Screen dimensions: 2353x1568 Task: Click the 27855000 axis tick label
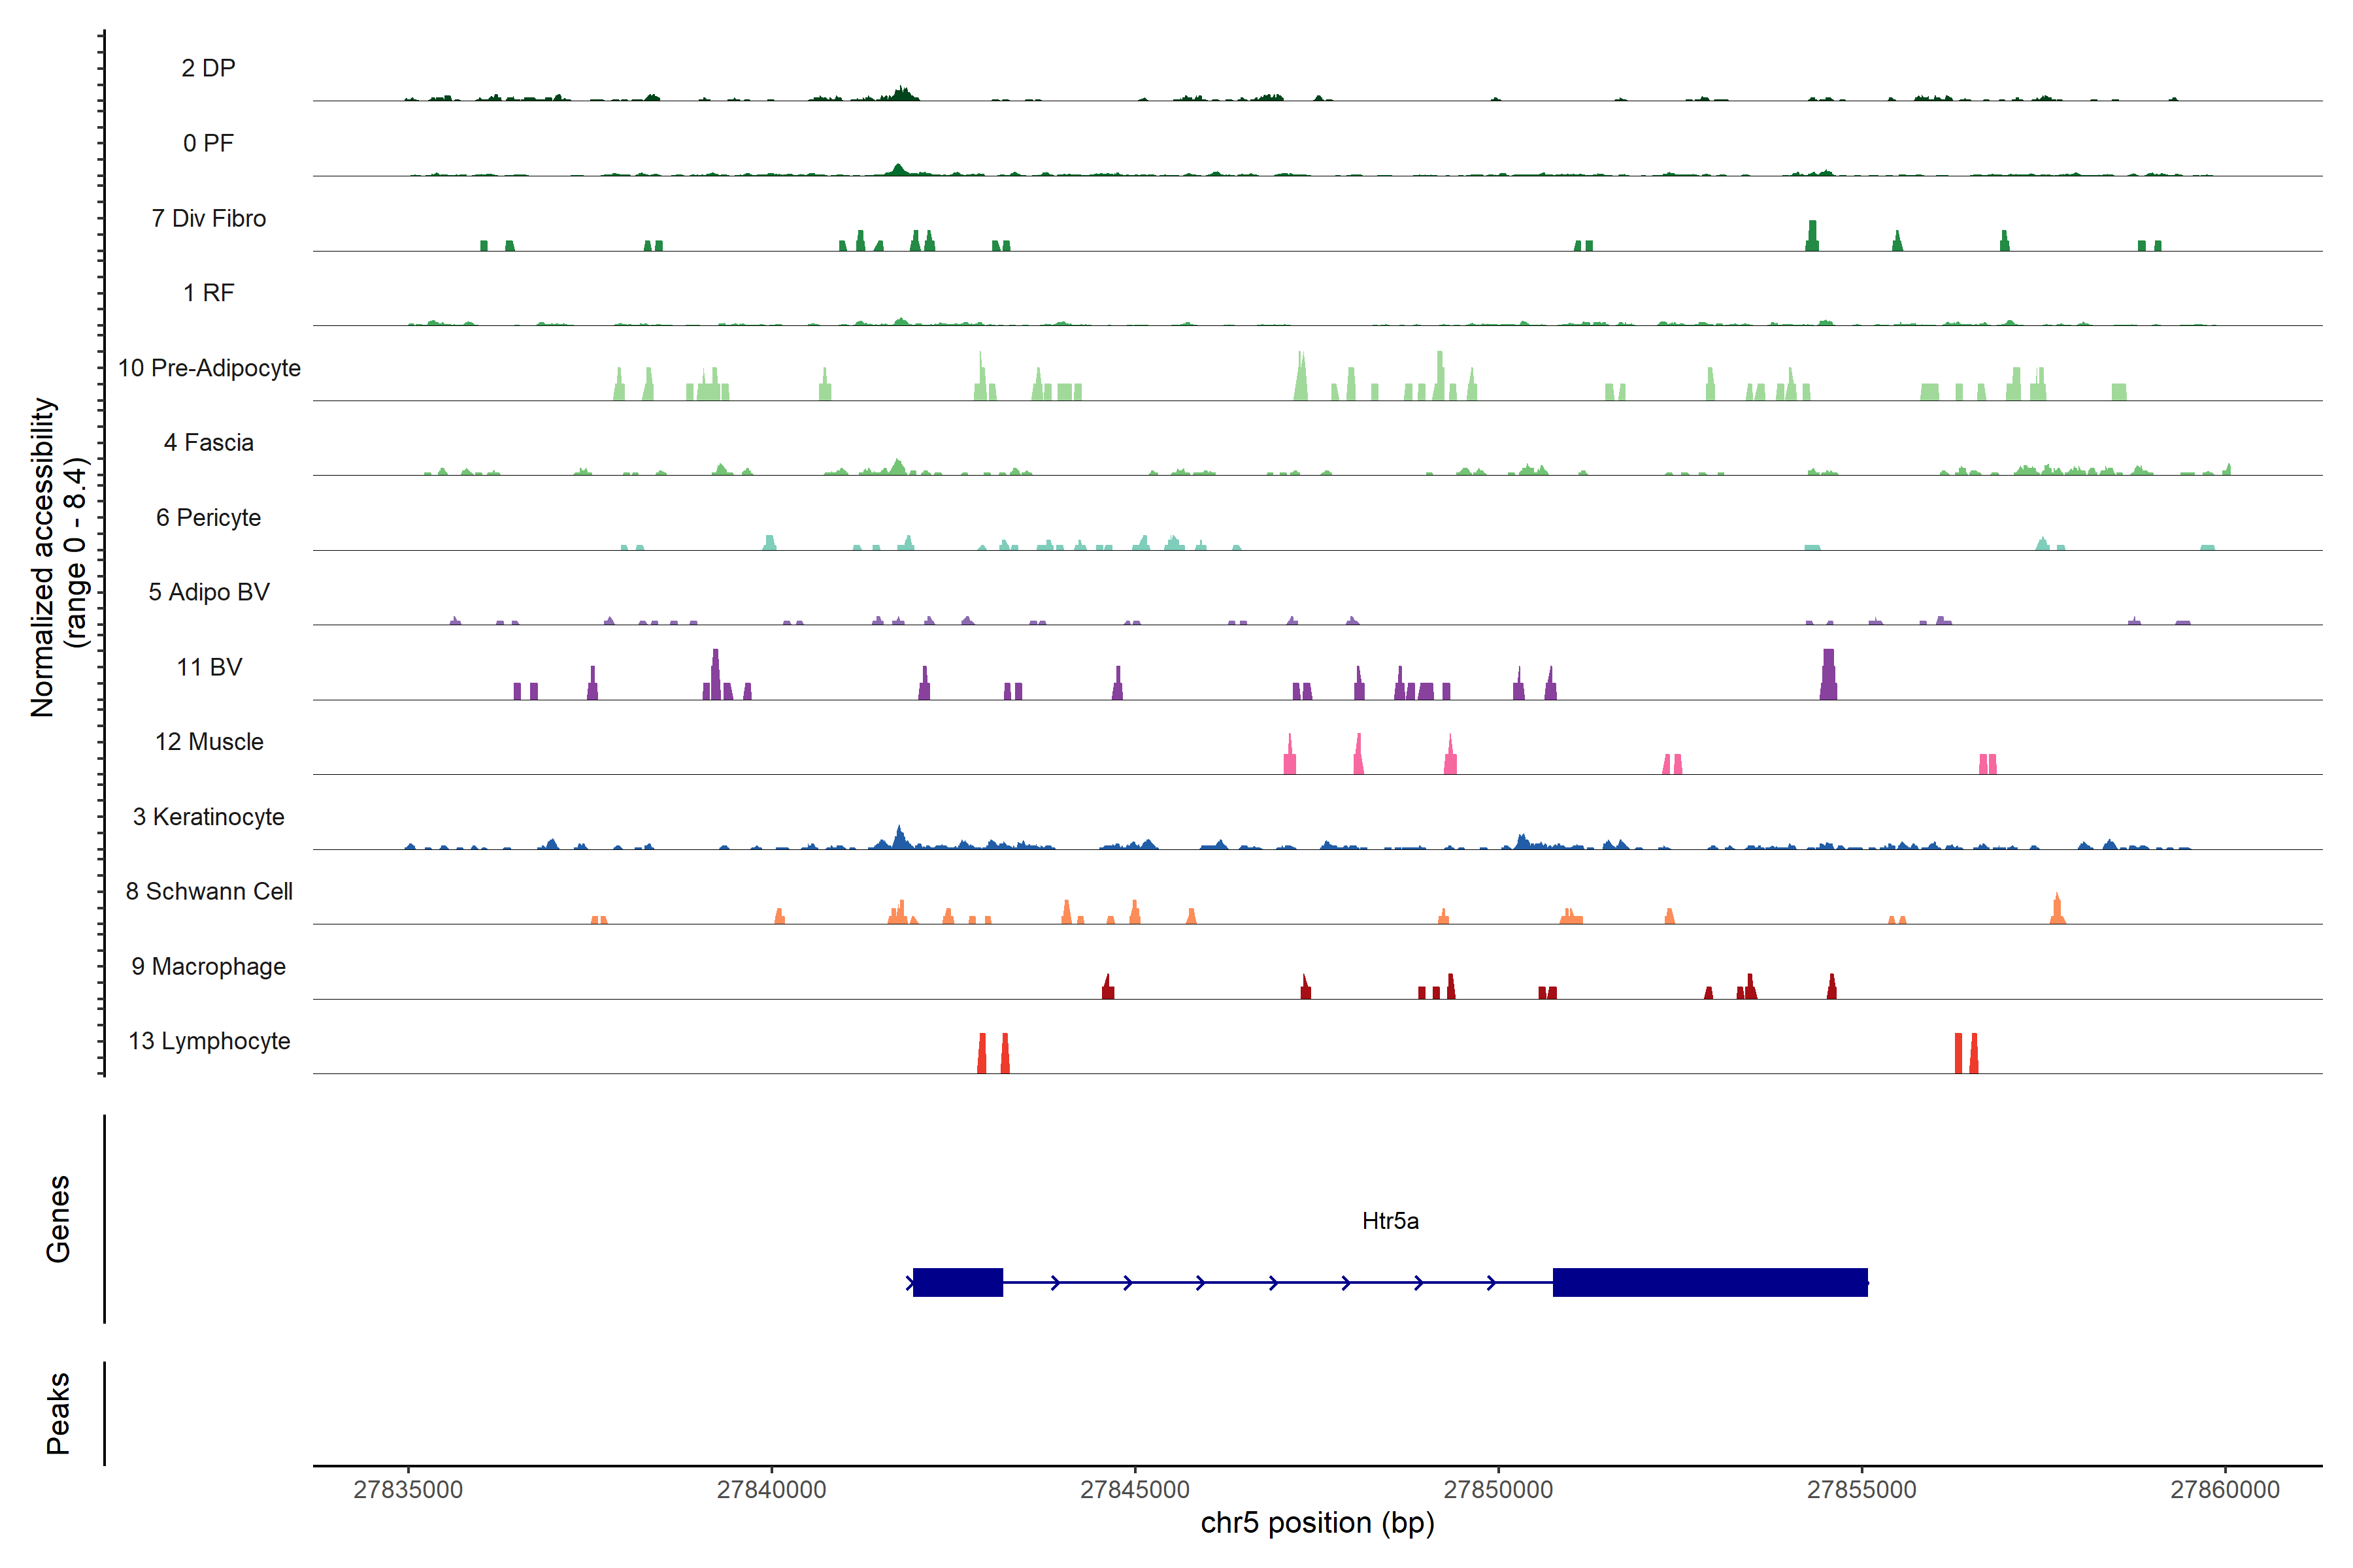point(1861,1489)
